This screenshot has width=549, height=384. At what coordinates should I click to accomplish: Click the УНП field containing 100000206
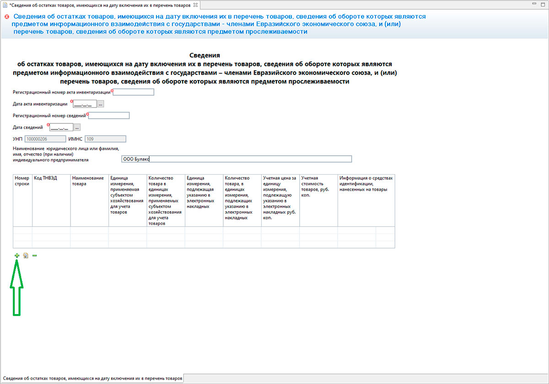[x=45, y=139]
